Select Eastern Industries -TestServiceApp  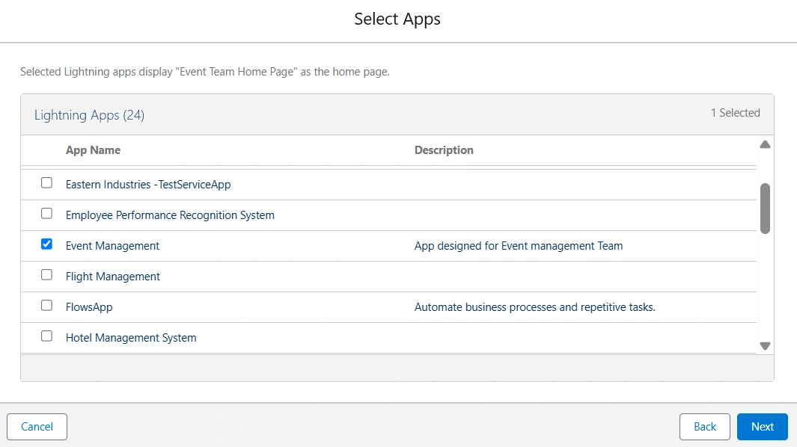(46, 182)
